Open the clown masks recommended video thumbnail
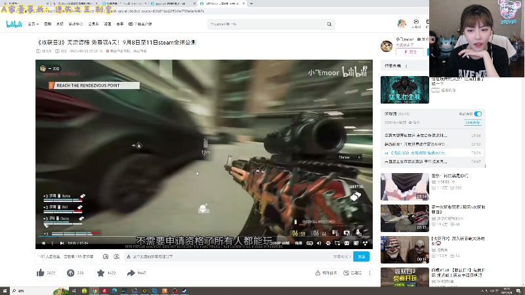The width and height of the screenshot is (525, 295). coord(404,250)
